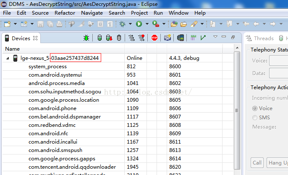Image resolution: width=288 pixels, height=175 pixels.
Task: Click the Run External Tools icon
Action: pos(156,24)
